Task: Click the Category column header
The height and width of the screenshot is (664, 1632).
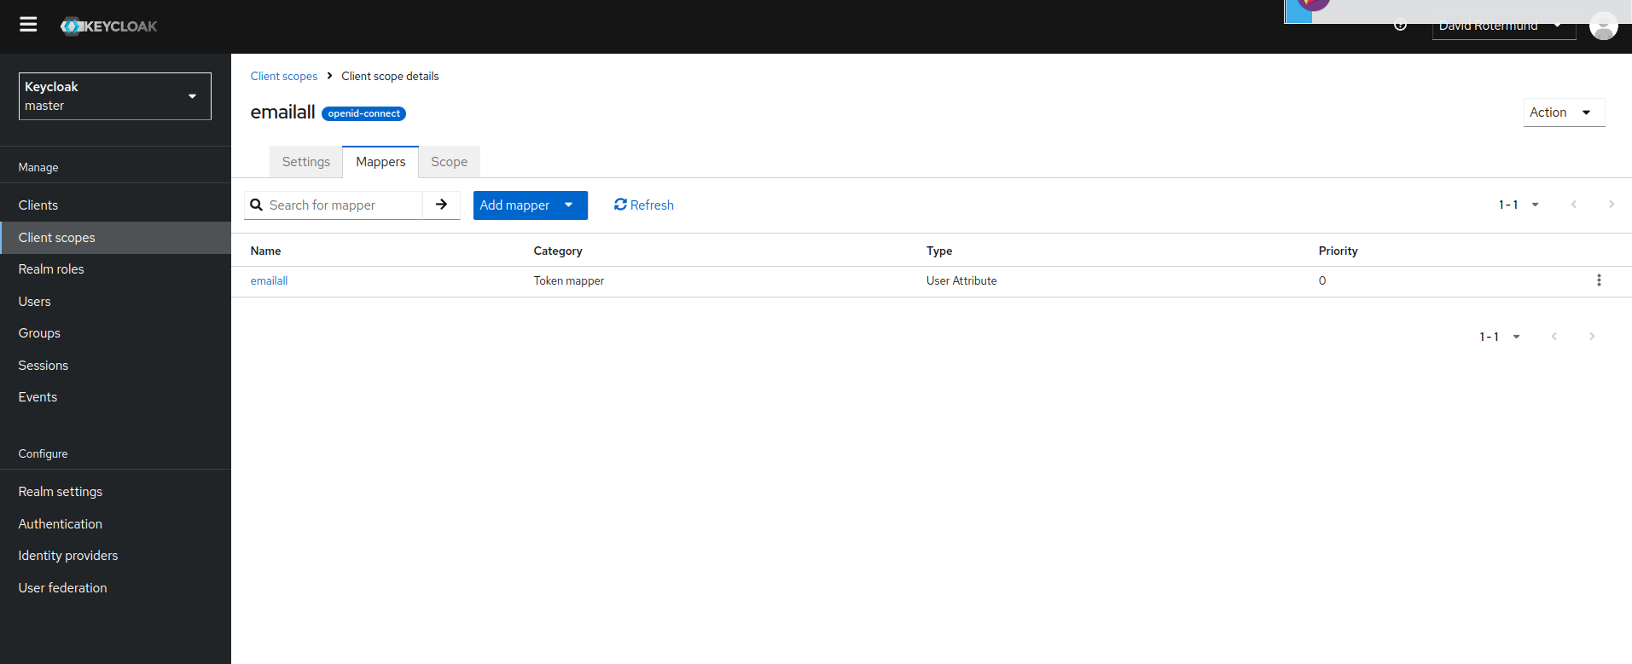Action: click(x=558, y=251)
